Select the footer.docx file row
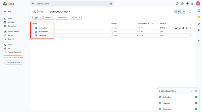The image size is (202, 112). 113,32
